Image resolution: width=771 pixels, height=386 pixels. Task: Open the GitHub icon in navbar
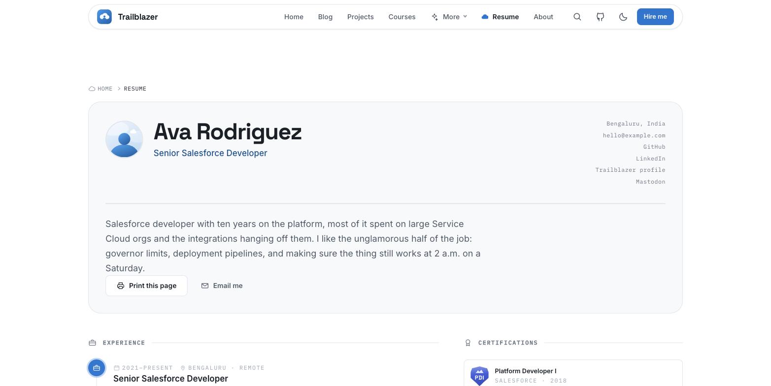(x=600, y=17)
